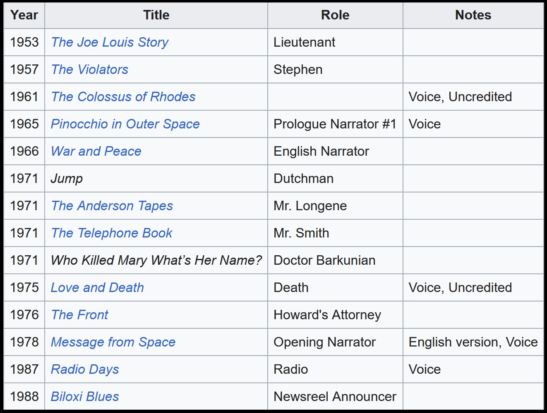Click the Notes column header
Screen dimensions: 547x413
[473, 15]
